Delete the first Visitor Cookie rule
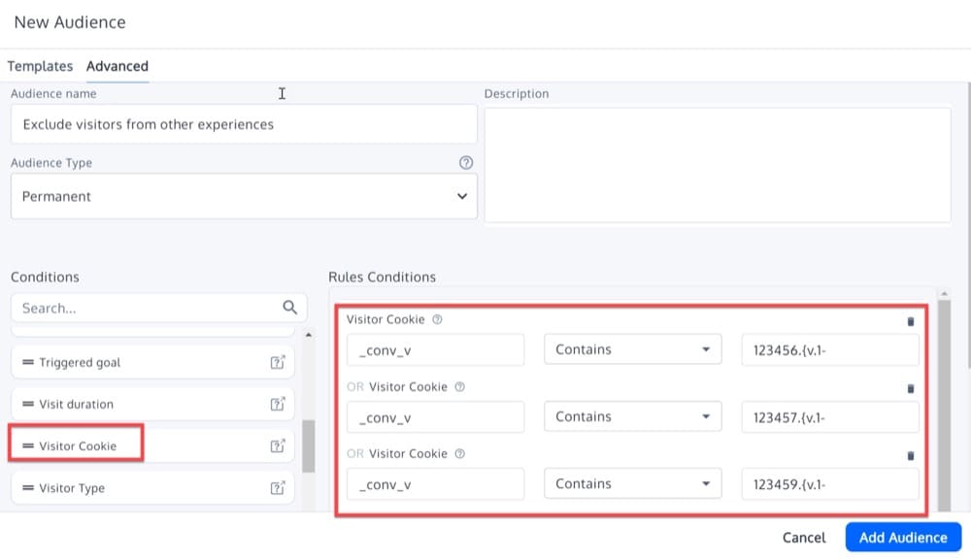The width and height of the screenshot is (971, 560). (x=911, y=321)
